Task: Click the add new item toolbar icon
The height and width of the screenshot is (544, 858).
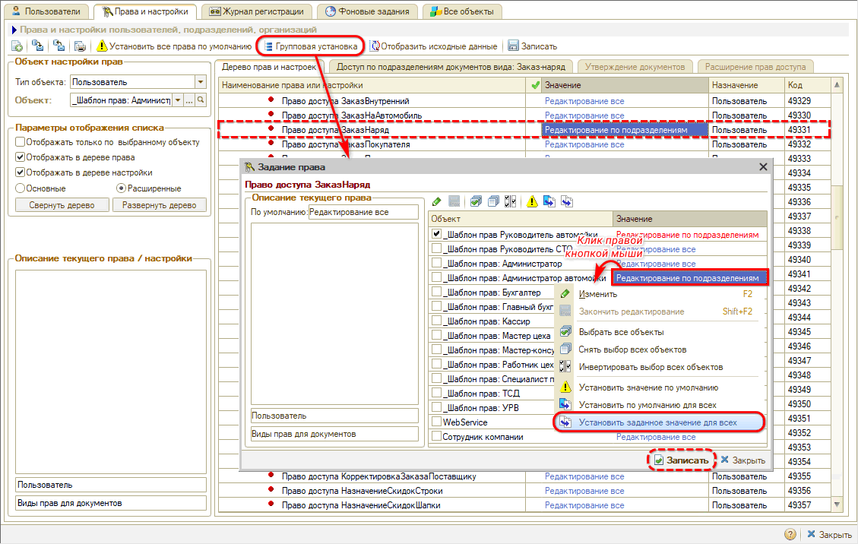Action: tap(17, 46)
